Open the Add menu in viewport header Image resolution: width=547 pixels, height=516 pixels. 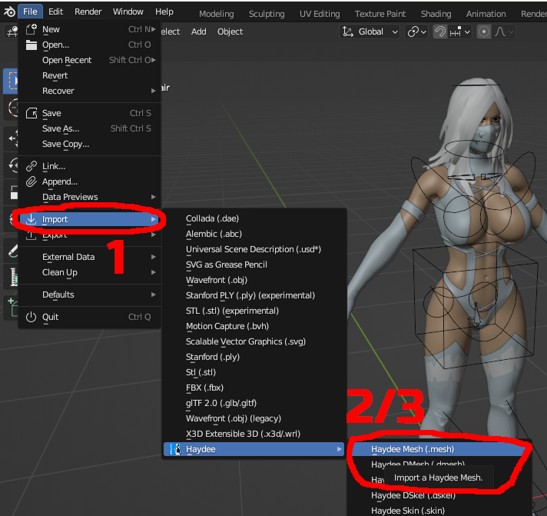(x=198, y=32)
